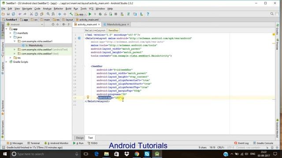Click the Chrome icon in taskbar
This screenshot has height=158, width=282.
coord(137,154)
